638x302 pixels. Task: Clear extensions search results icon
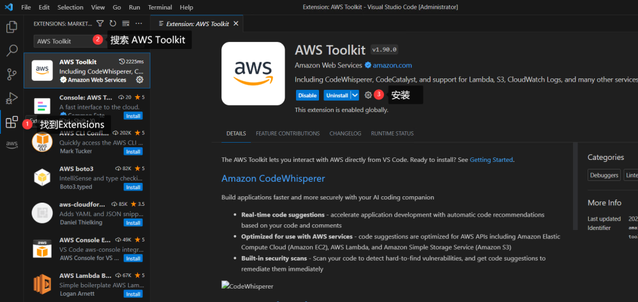(x=126, y=24)
